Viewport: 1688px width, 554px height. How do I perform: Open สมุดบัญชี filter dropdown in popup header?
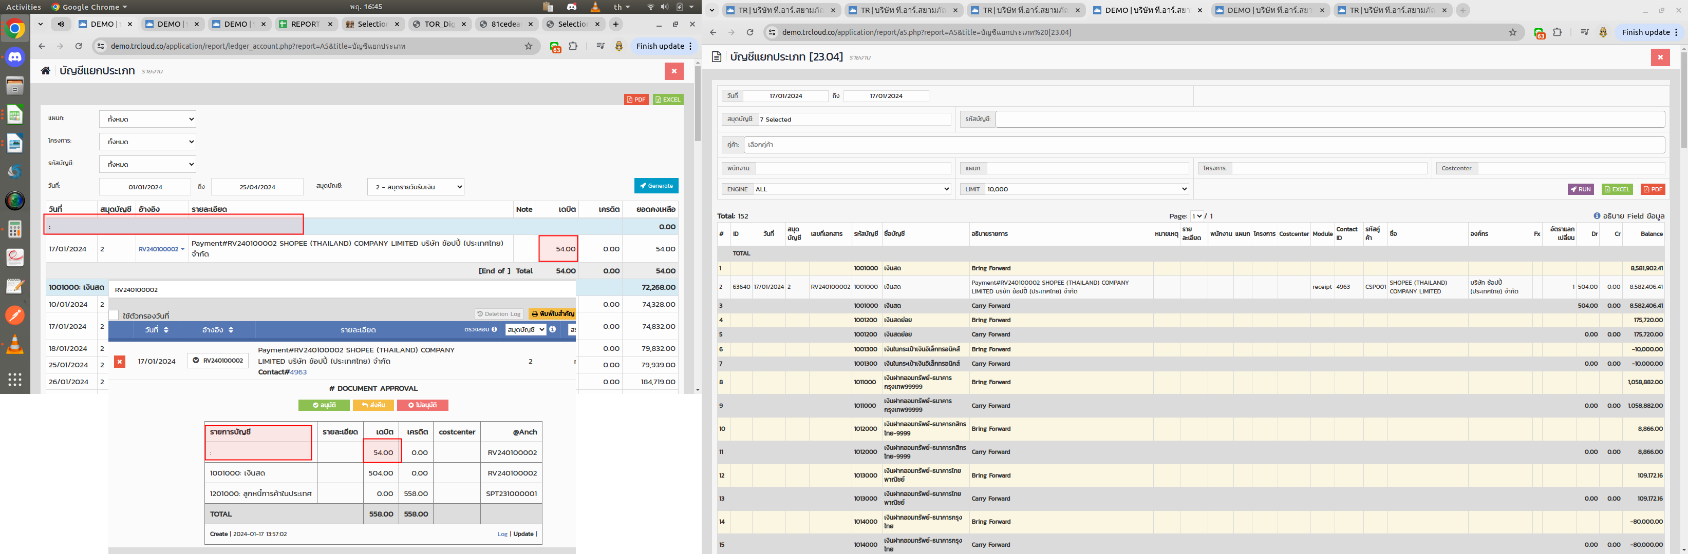pyautogui.click(x=525, y=330)
